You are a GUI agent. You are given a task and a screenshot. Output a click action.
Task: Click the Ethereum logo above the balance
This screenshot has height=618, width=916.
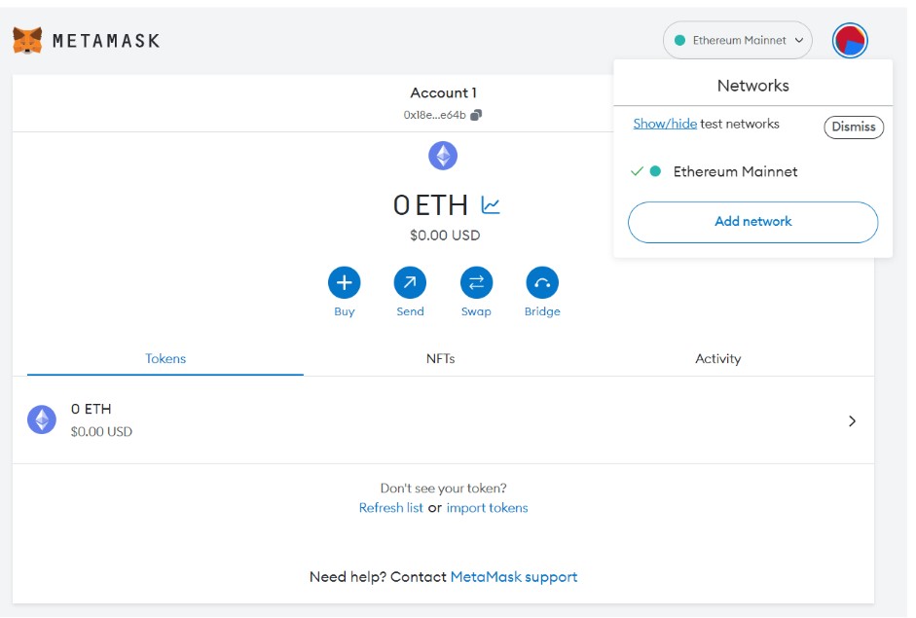pyautogui.click(x=443, y=156)
